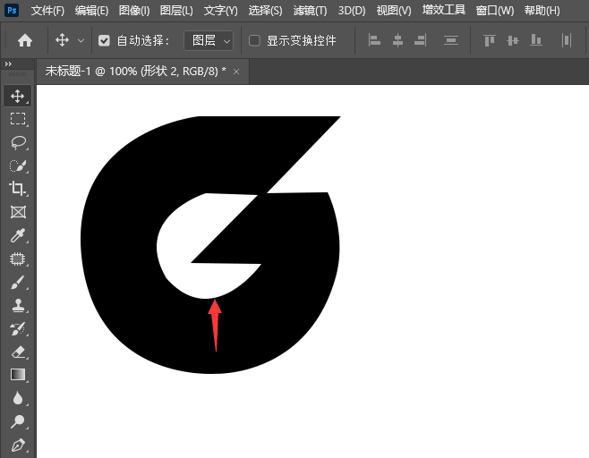Expand the toolbar with the double-arrow

pyautogui.click(x=8, y=64)
